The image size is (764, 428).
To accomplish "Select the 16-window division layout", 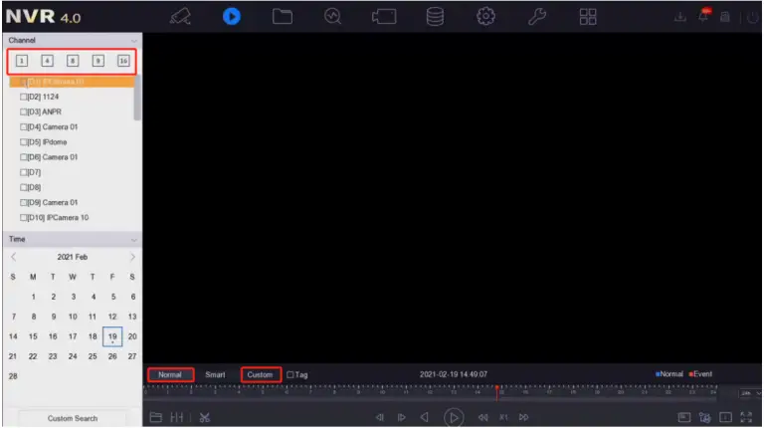I will (123, 61).
